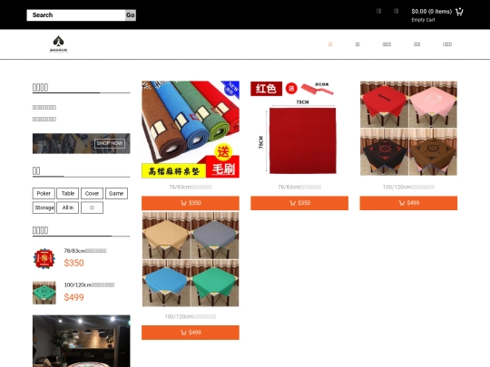Click the sidebar $499 price
Viewport: 490px width, 367px height.
[73, 297]
